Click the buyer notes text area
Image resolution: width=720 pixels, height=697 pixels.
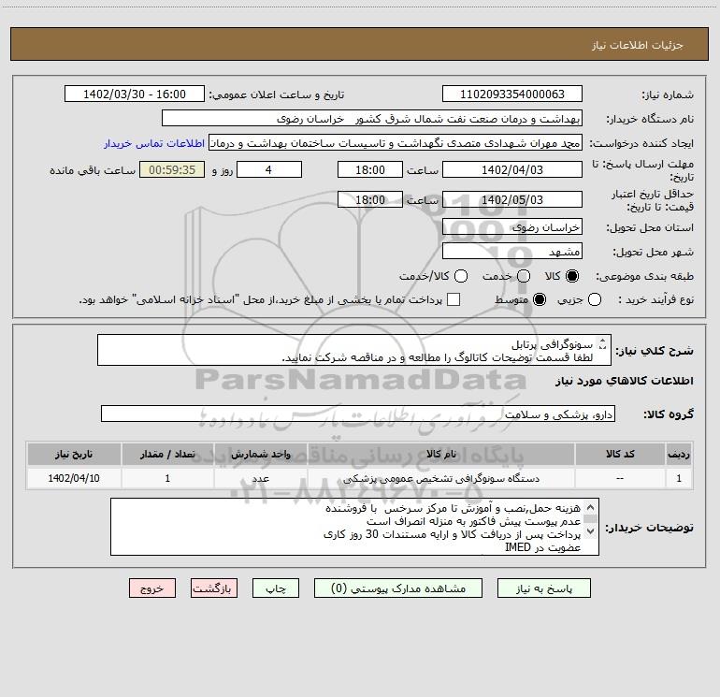354,527
